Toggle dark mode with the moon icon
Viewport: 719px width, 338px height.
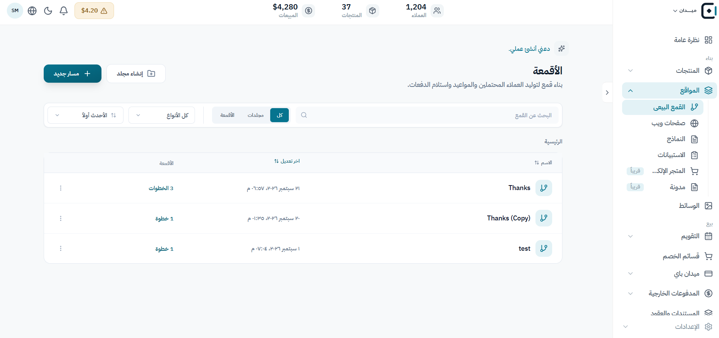tap(48, 11)
